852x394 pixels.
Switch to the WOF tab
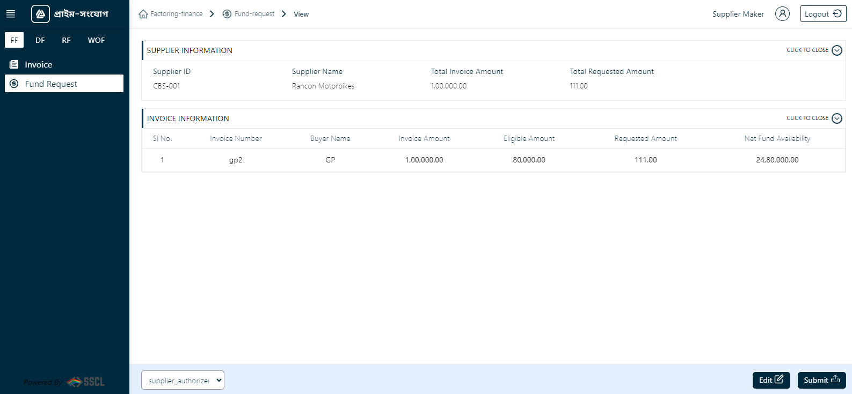(96, 40)
